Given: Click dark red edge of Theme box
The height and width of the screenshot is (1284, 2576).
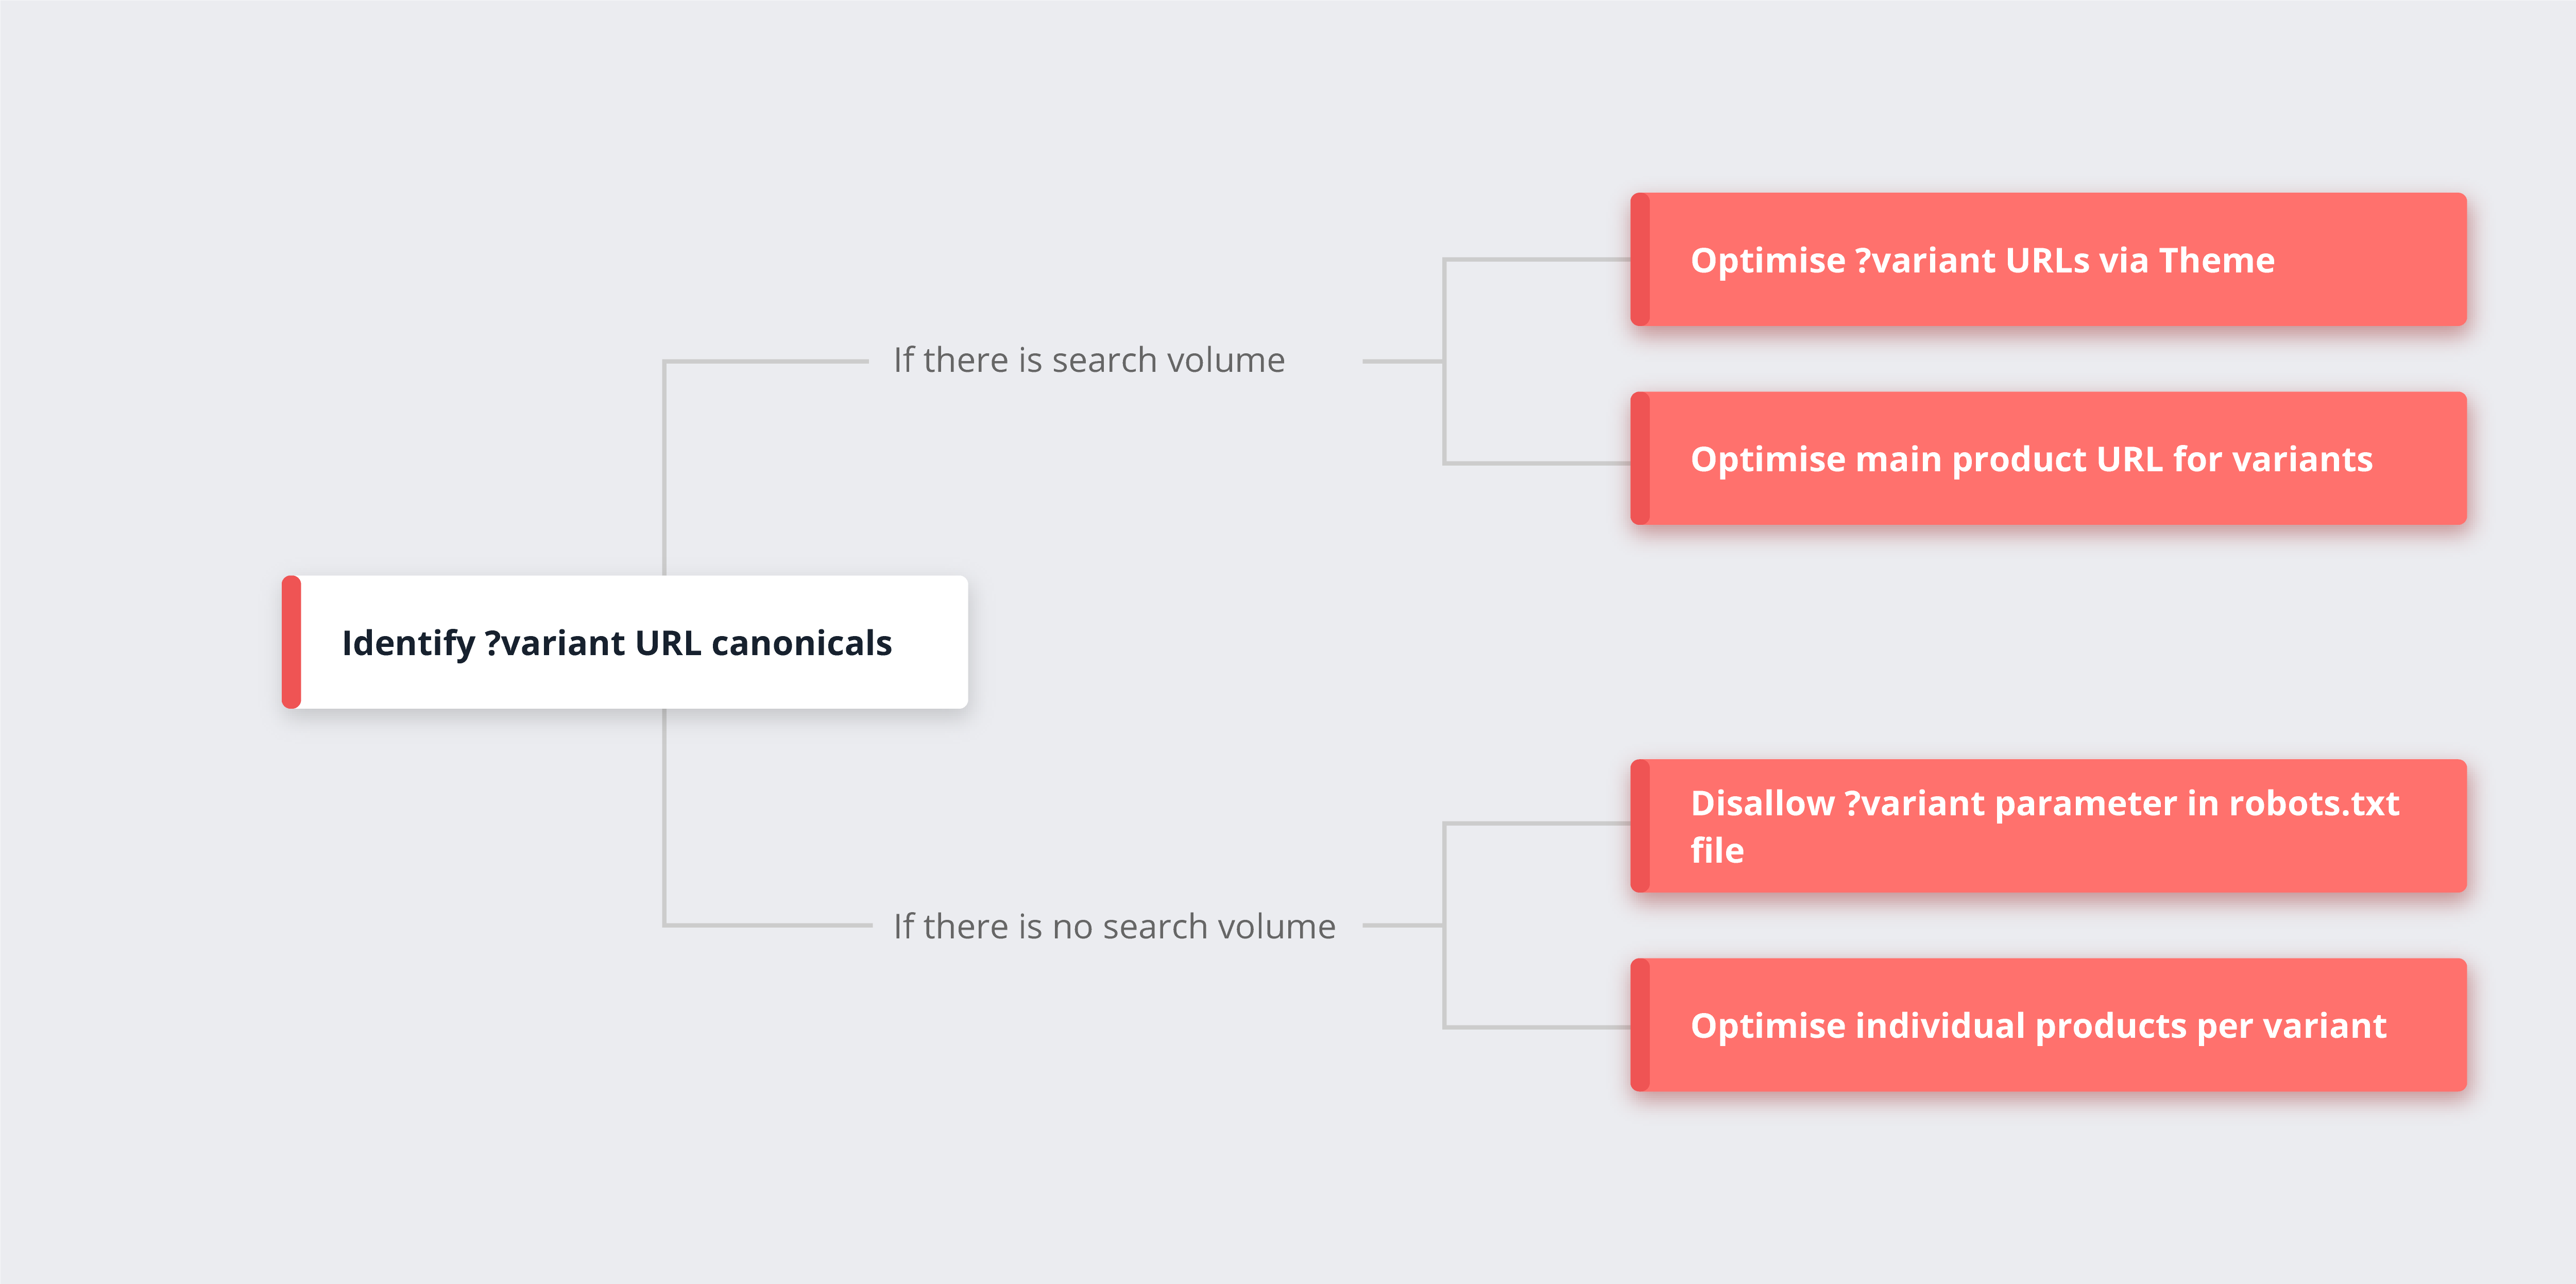Looking at the screenshot, I should point(1640,259).
